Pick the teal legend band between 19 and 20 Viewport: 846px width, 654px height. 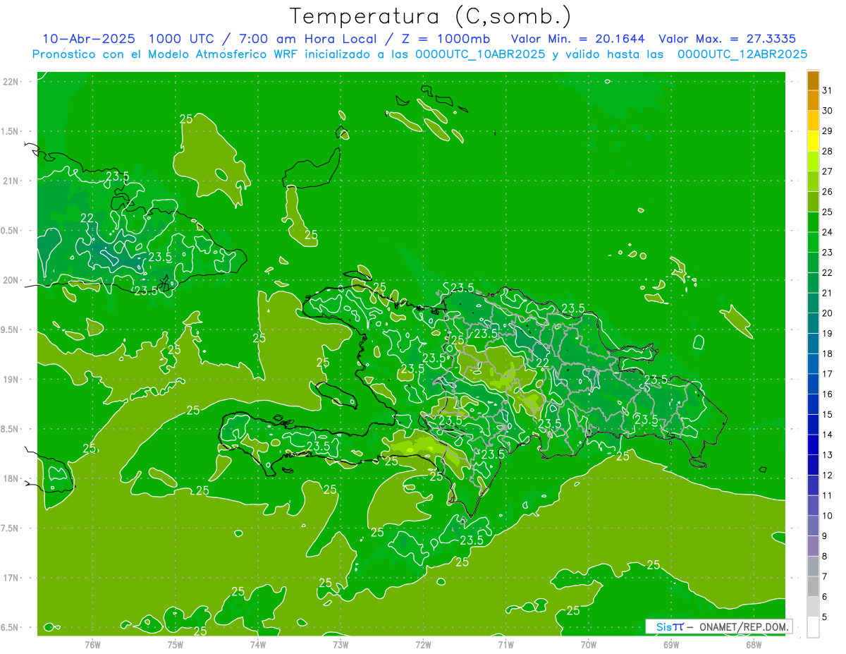coord(813,324)
